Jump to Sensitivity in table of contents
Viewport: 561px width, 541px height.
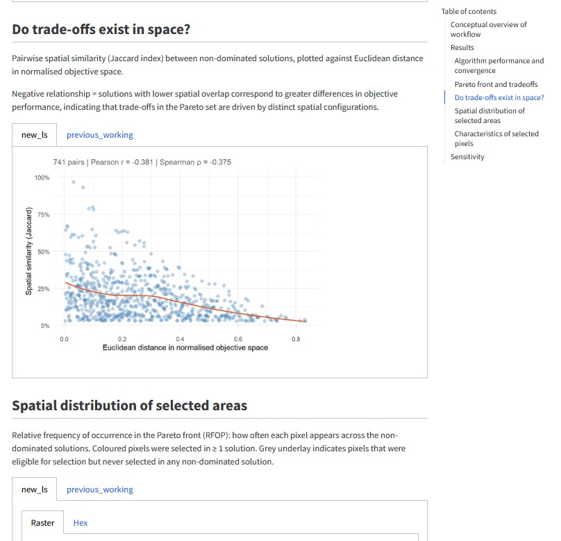pyautogui.click(x=467, y=156)
